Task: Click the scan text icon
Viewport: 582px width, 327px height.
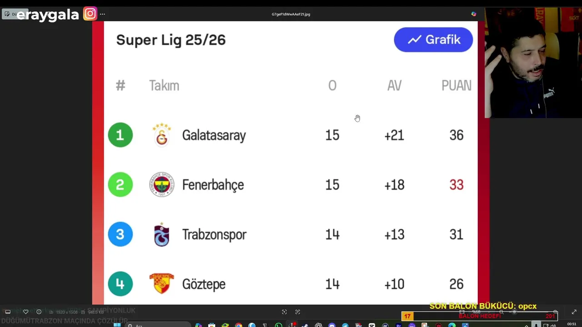Action: 298,312
